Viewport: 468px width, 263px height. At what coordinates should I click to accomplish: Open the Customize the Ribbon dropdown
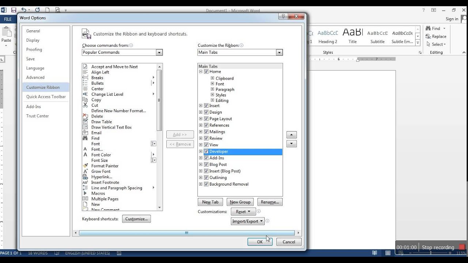click(279, 53)
